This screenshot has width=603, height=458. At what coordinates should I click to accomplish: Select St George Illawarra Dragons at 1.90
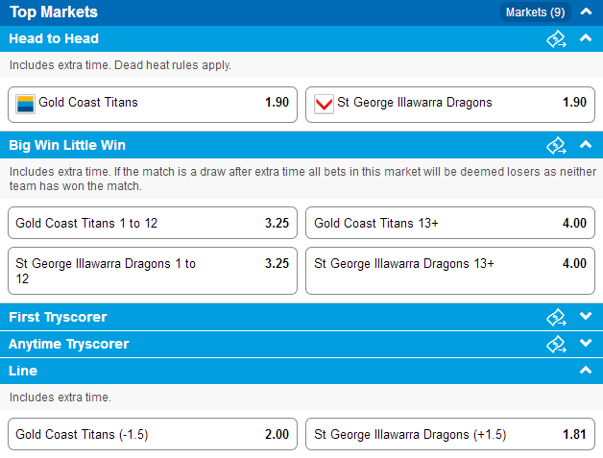(450, 105)
